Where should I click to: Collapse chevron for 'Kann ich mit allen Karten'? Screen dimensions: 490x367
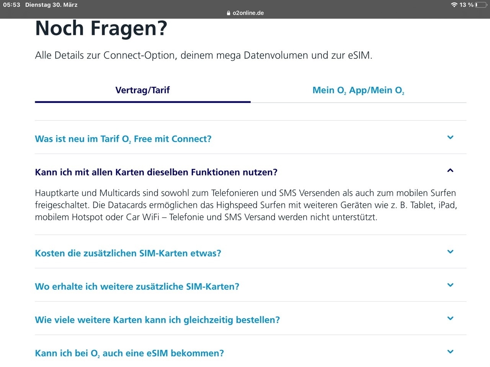[x=450, y=171]
